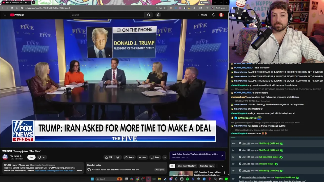Screen dimensions: 324x182
Task: Open Task View on the taskbar
Action: pyautogui.click(x=126, y=179)
